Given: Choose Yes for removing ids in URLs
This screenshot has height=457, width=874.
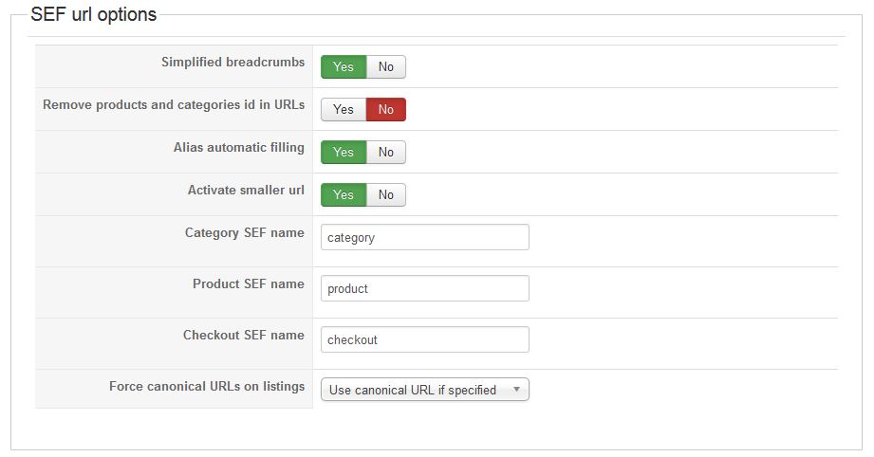Looking at the screenshot, I should (344, 110).
